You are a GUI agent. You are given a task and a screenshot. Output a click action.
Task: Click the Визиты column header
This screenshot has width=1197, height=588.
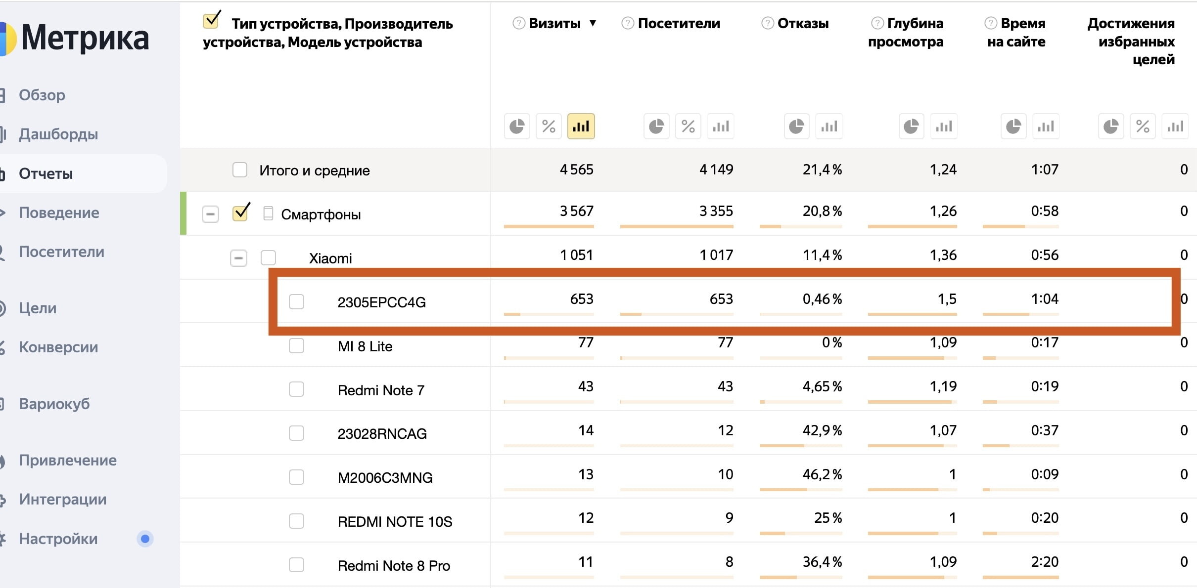554,23
